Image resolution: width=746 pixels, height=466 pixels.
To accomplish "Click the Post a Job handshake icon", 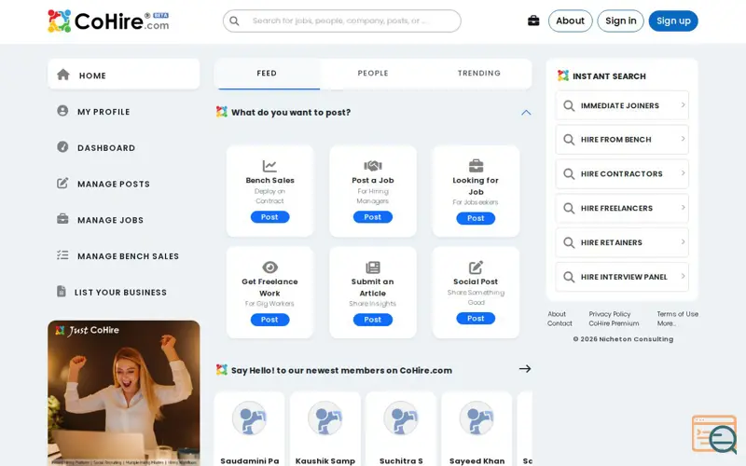I will [372, 166].
